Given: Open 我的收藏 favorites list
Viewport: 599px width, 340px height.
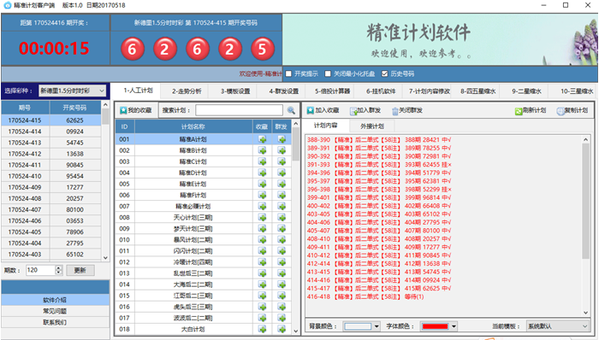Looking at the screenshot, I should point(136,110).
